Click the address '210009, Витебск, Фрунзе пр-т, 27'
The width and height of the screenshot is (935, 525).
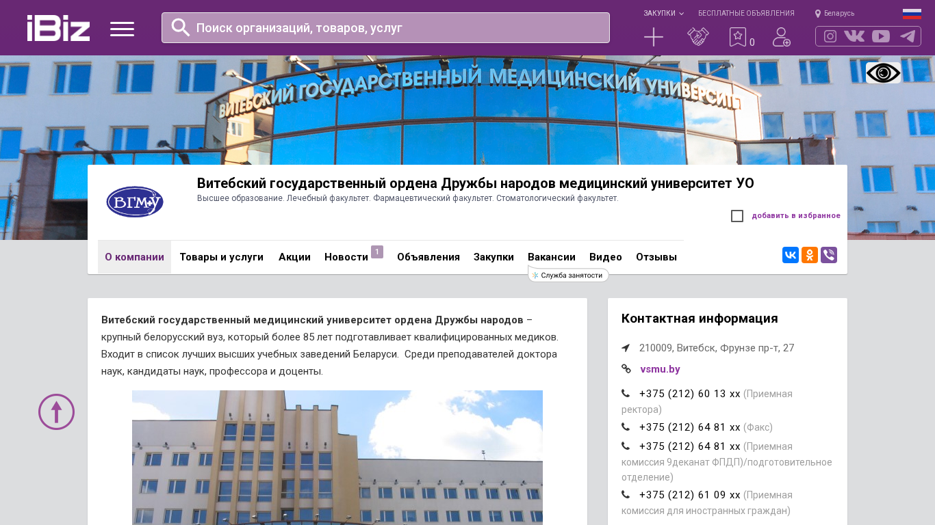point(717,348)
